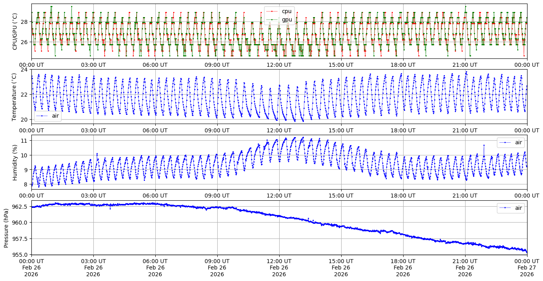The image size is (543, 281).
Task: Click the Pressure (hPa) y-axis label
Action: (x=6, y=228)
